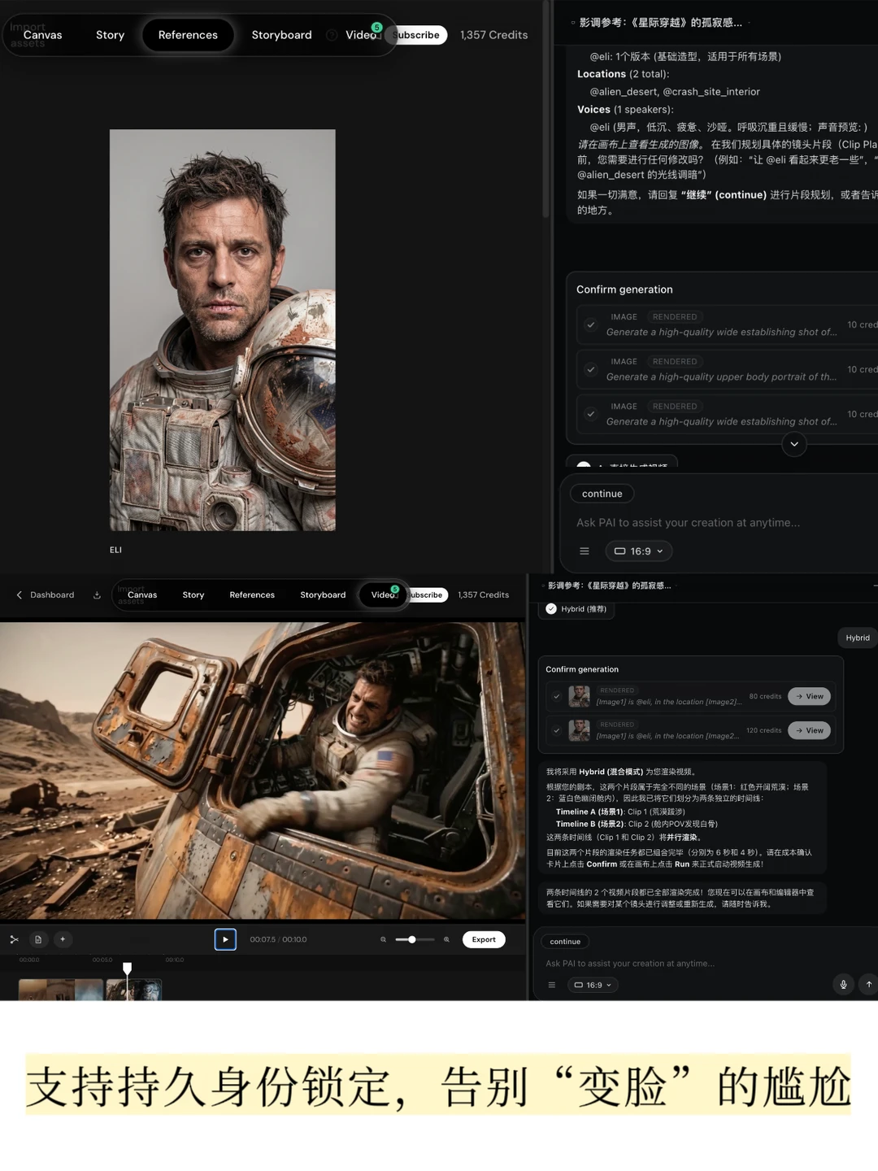The height and width of the screenshot is (1171, 878).
Task: Select the Hybrid (推荐) option
Action: click(576, 609)
